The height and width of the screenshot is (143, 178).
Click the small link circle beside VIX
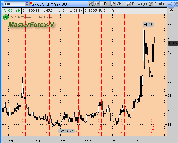coord(2,4)
